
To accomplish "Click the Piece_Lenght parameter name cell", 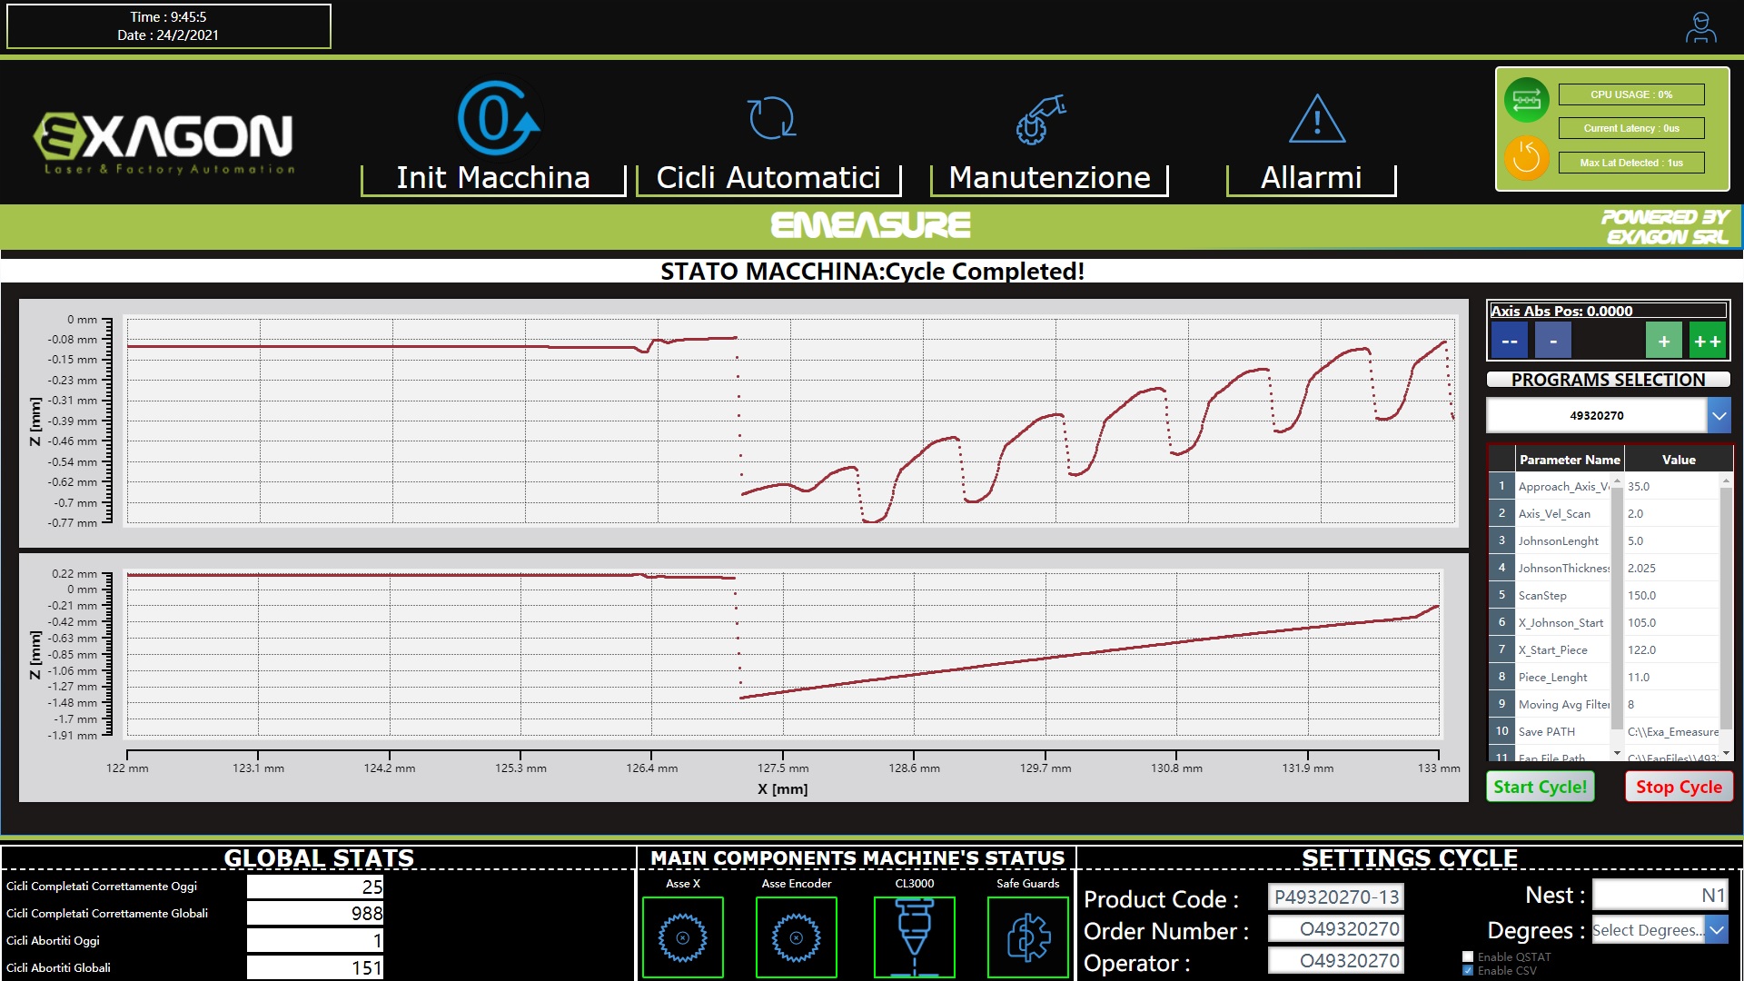I will pos(1562,677).
